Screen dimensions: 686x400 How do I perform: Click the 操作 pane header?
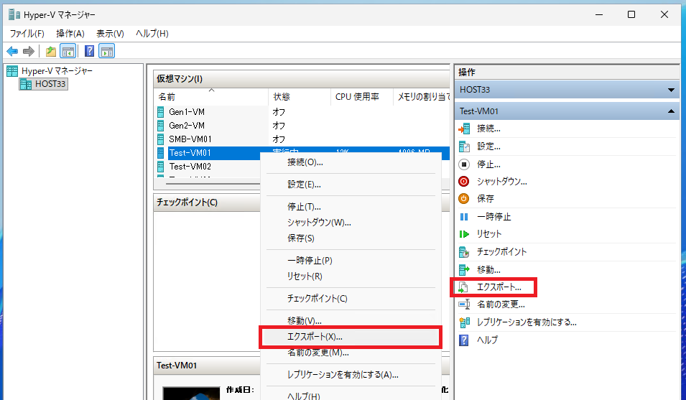pos(567,72)
